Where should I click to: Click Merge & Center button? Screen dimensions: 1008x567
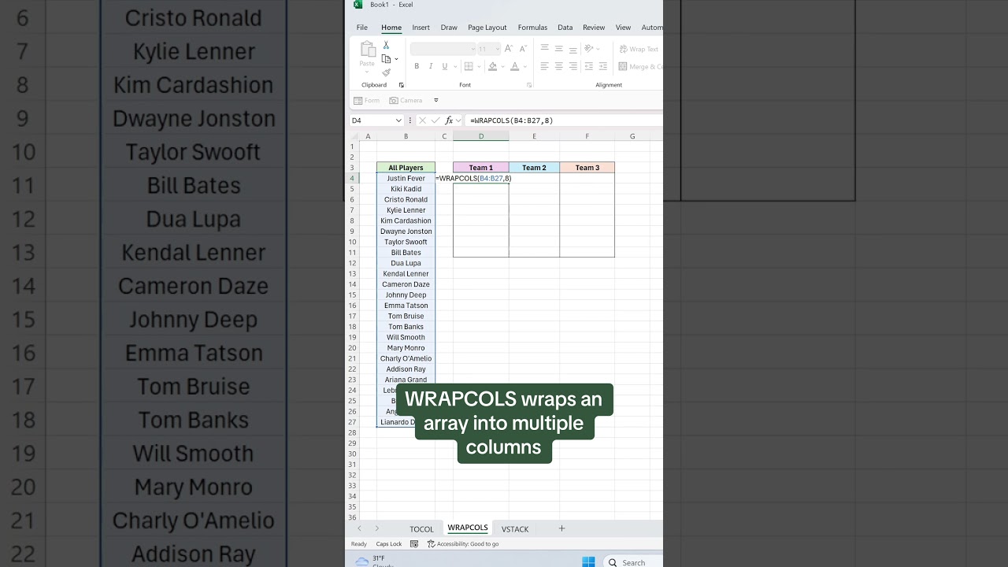[x=640, y=67]
